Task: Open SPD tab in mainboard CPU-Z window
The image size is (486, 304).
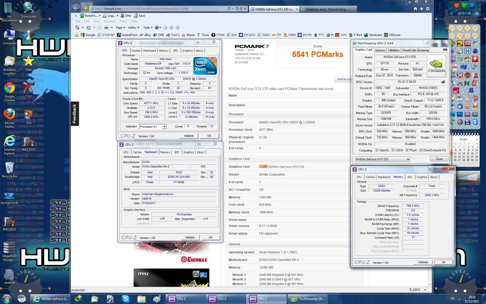Action: [176, 152]
